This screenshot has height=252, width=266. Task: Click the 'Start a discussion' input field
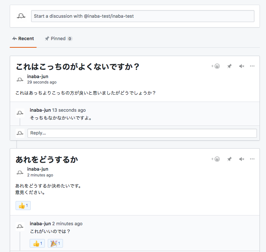[143, 16]
